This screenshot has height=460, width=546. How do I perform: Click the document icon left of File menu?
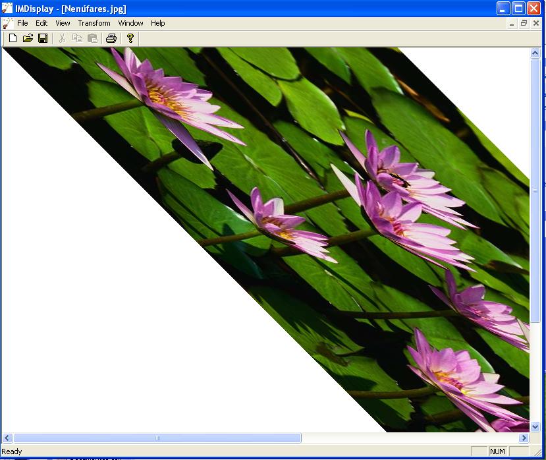(x=7, y=23)
